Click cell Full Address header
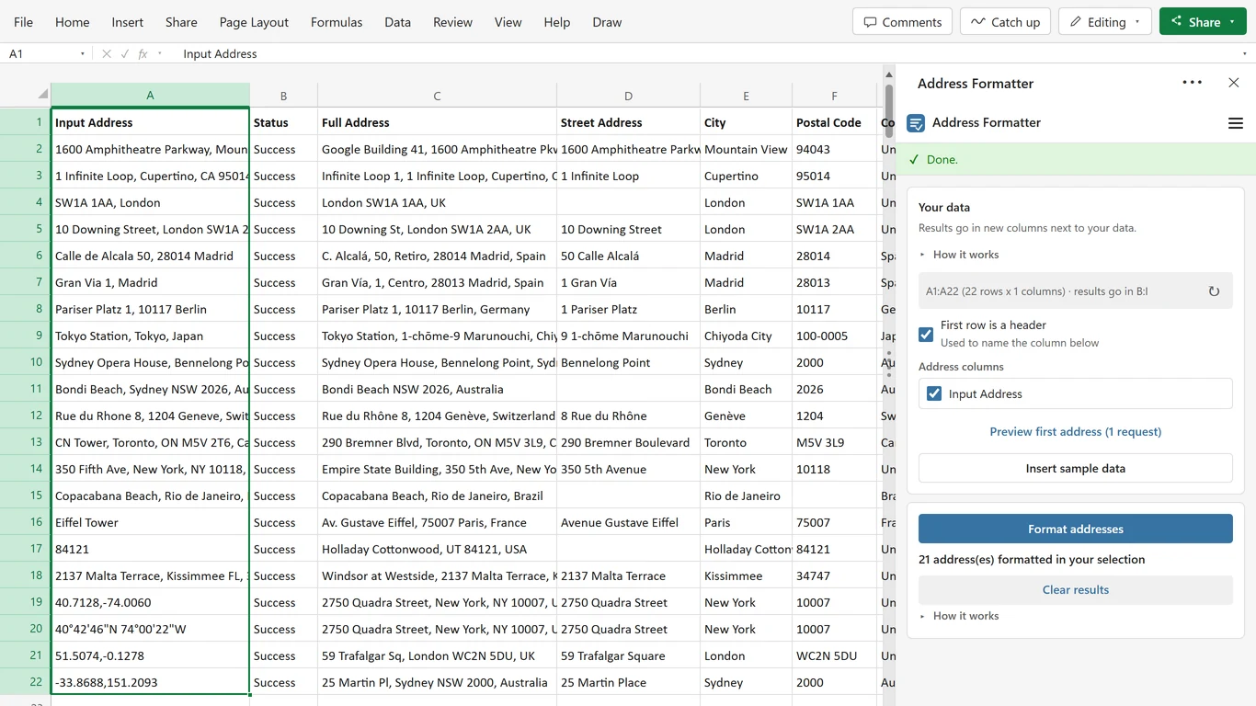The width and height of the screenshot is (1256, 706). click(x=437, y=122)
